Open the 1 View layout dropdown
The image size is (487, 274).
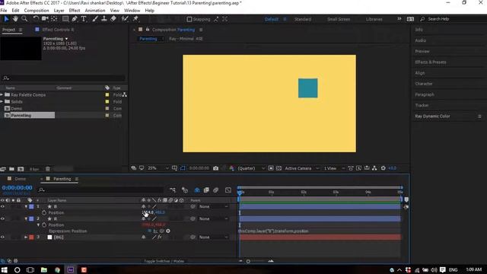tap(334, 168)
